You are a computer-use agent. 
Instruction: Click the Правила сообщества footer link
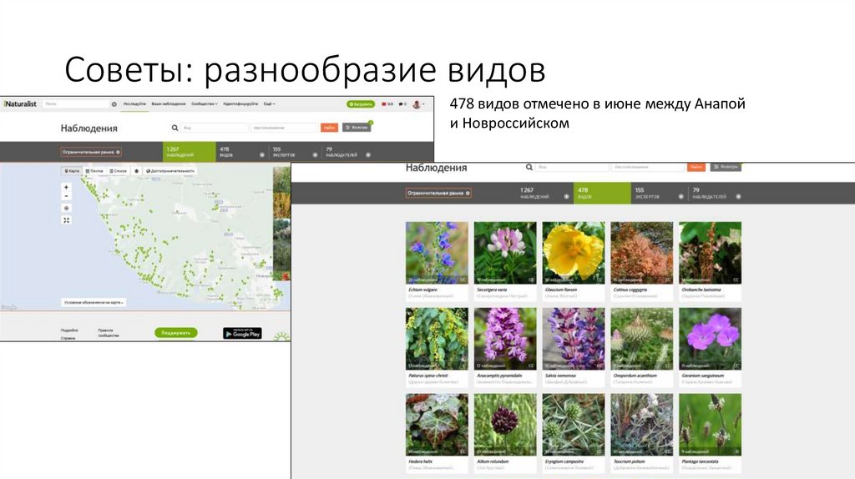(108, 333)
